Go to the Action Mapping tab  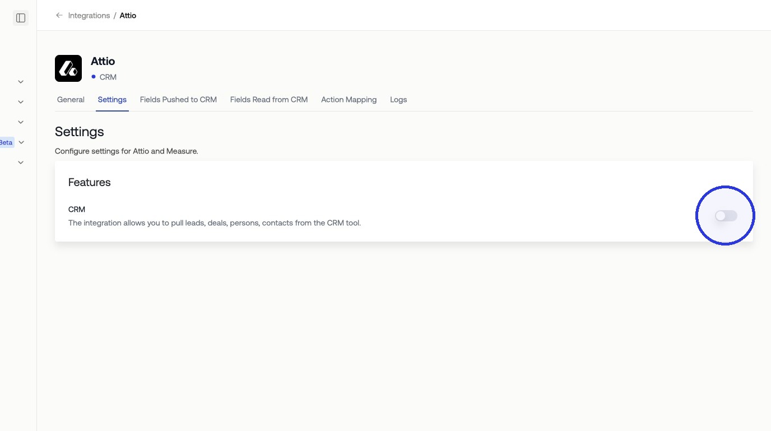[x=349, y=100]
